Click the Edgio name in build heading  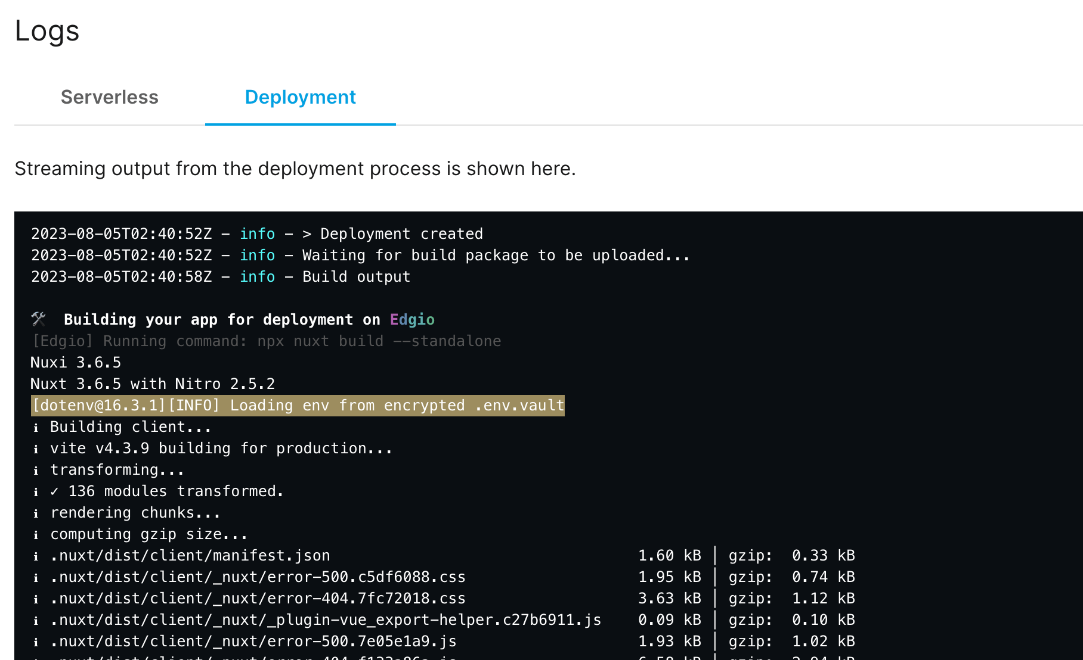(x=412, y=320)
